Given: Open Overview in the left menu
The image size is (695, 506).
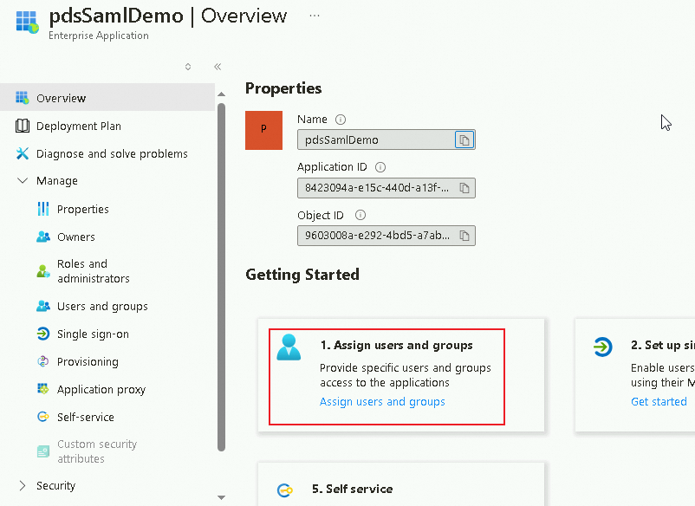Looking at the screenshot, I should (107, 98).
